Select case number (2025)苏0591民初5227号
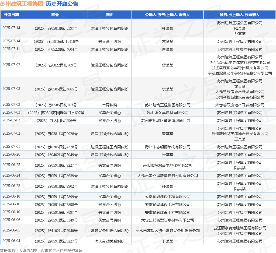The height and width of the screenshot is (253, 276). coord(56,241)
